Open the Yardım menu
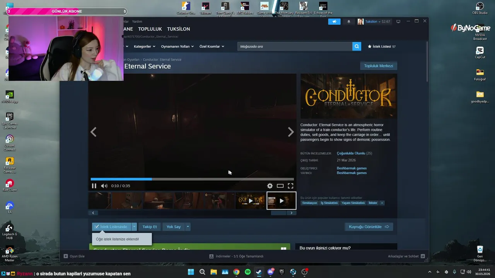 pyautogui.click(x=137, y=22)
